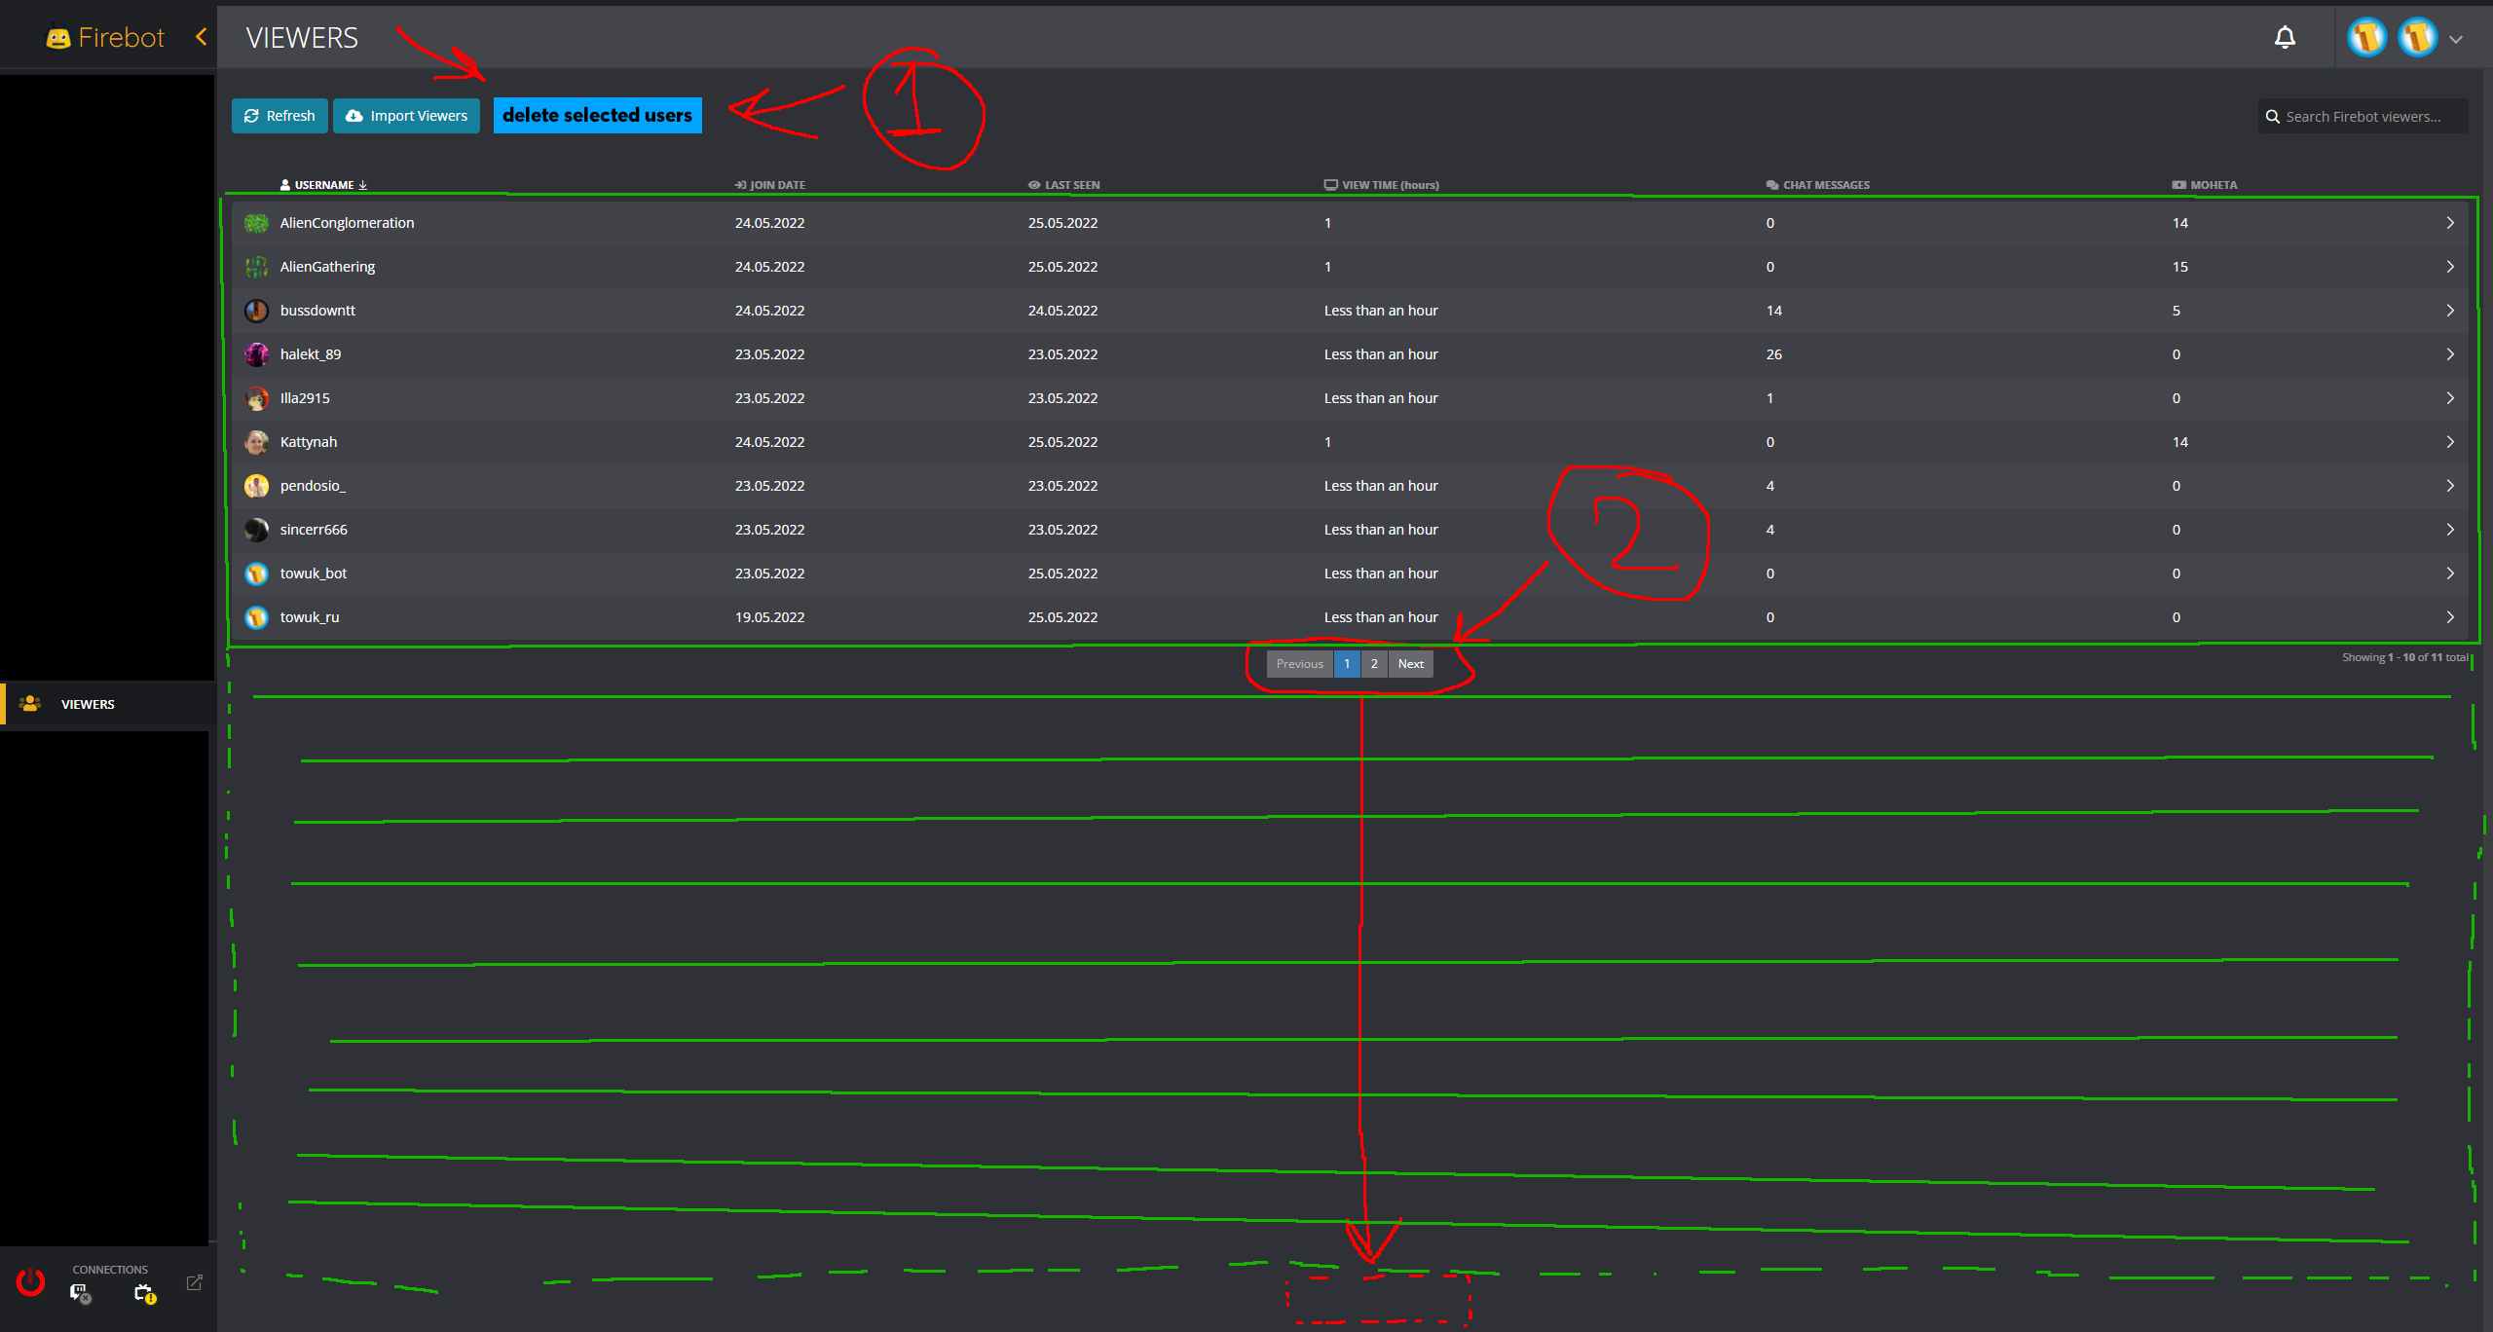Go to page 2 of viewers
Image resolution: width=2493 pixels, height=1332 pixels.
click(1373, 663)
